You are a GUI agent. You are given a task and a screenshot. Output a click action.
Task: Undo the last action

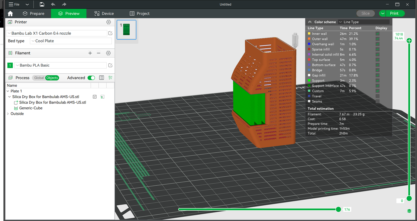(x=53, y=4)
